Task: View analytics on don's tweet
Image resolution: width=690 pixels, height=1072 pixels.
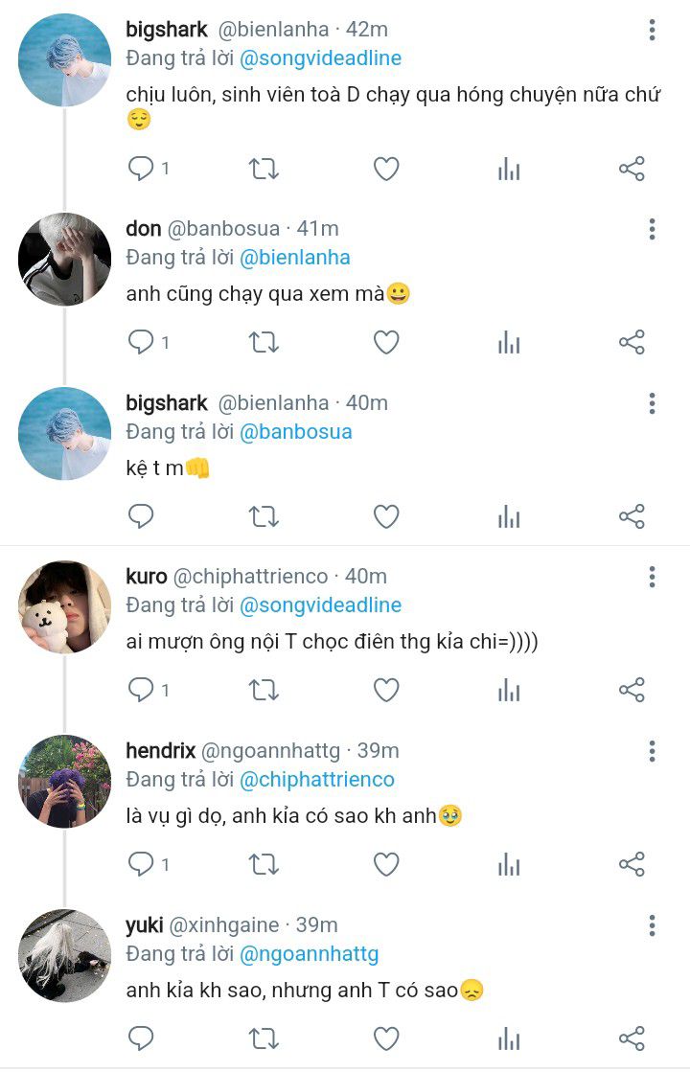Action: [x=509, y=342]
